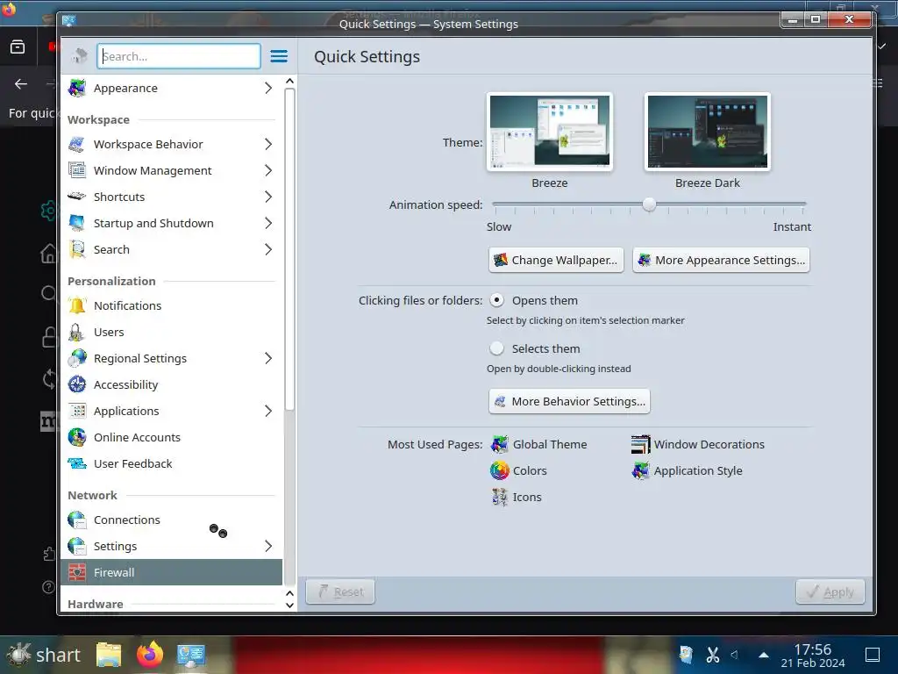The image size is (898, 674).
Task: Show hidden system tray icons arrow
Action: [764, 655]
